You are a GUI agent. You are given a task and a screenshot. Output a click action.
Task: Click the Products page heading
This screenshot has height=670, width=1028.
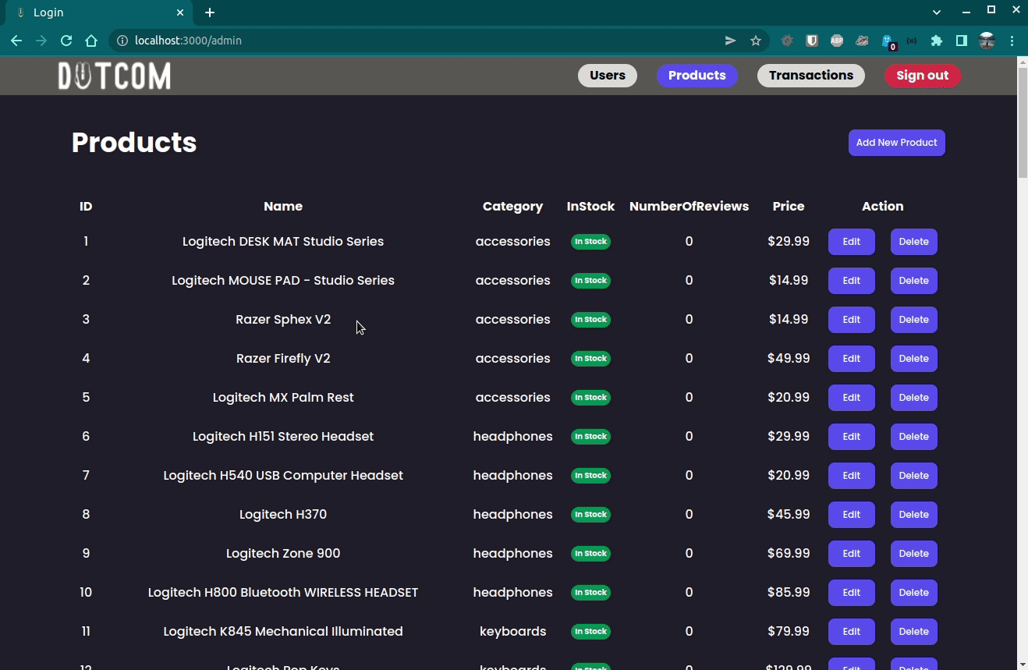(134, 143)
